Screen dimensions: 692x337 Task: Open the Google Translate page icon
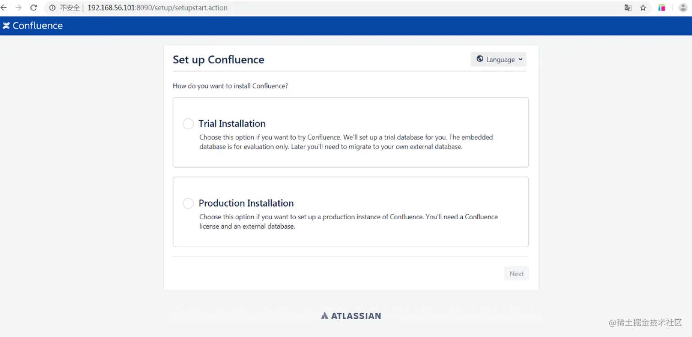coord(628,8)
